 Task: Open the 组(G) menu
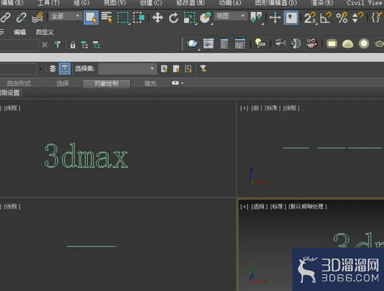pos(81,3)
